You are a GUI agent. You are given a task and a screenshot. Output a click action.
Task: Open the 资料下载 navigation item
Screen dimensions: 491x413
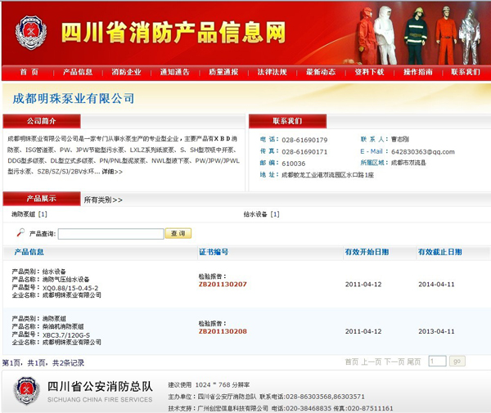370,72
